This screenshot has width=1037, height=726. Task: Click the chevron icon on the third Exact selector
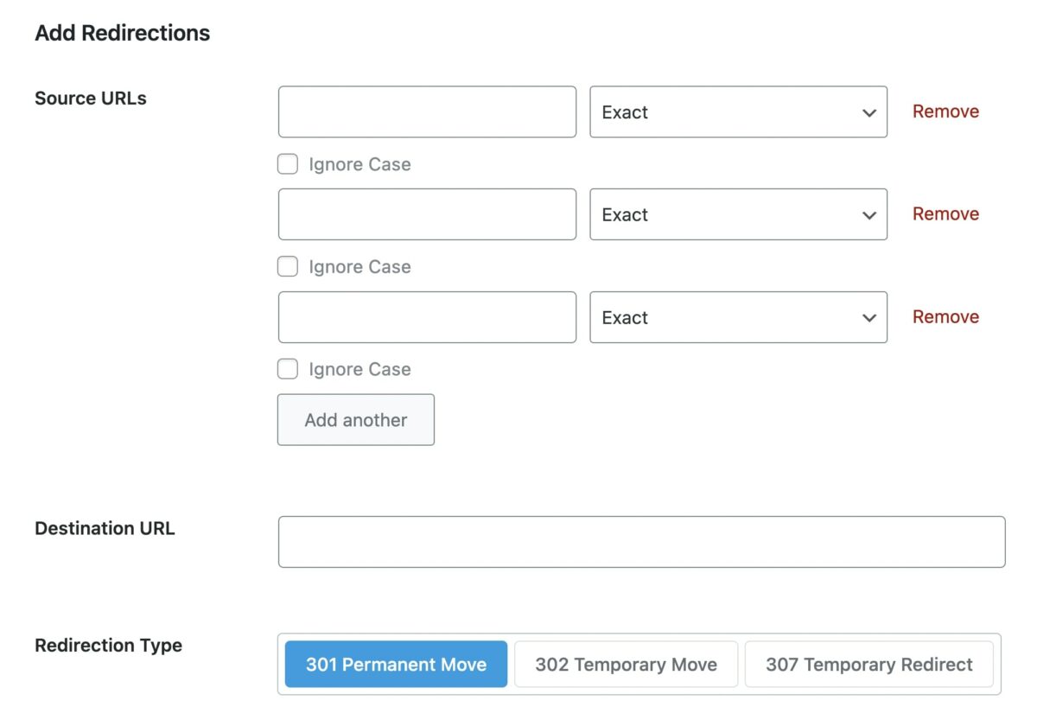[x=869, y=317]
